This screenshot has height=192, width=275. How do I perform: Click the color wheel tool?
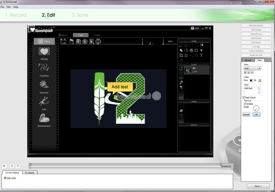point(201,45)
